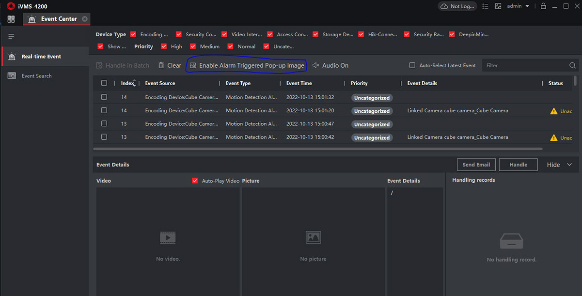Click the Handle button
Screen dimensions: 582x296
coord(518,164)
